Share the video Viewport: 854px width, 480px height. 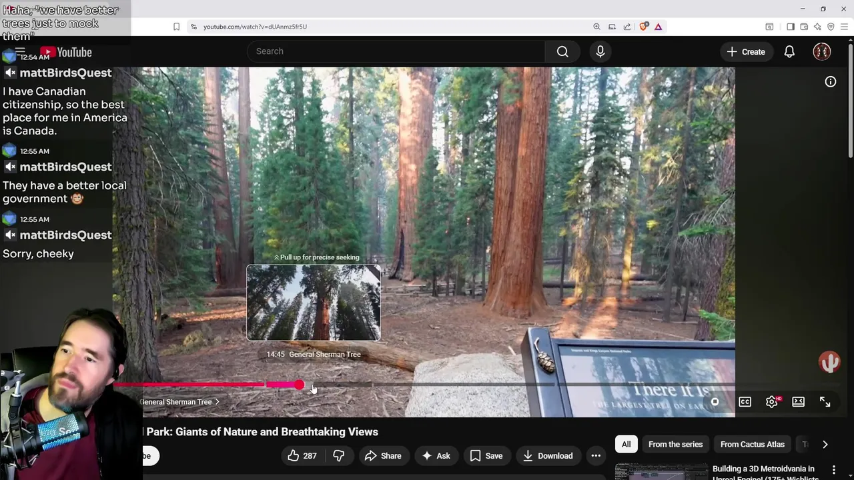383,456
